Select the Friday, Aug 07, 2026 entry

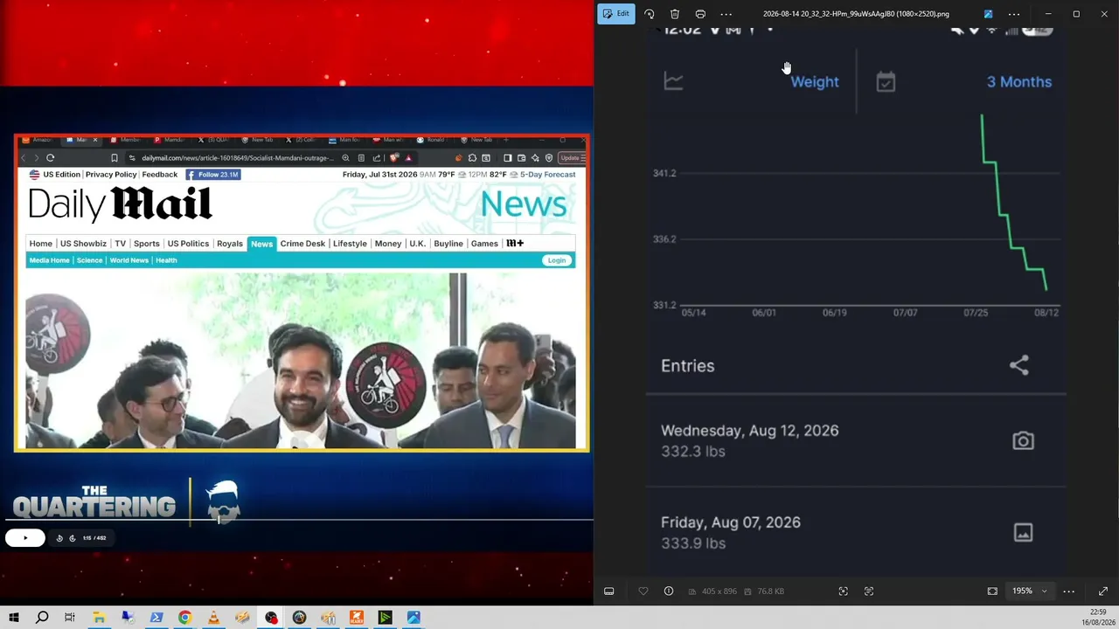coord(856,532)
